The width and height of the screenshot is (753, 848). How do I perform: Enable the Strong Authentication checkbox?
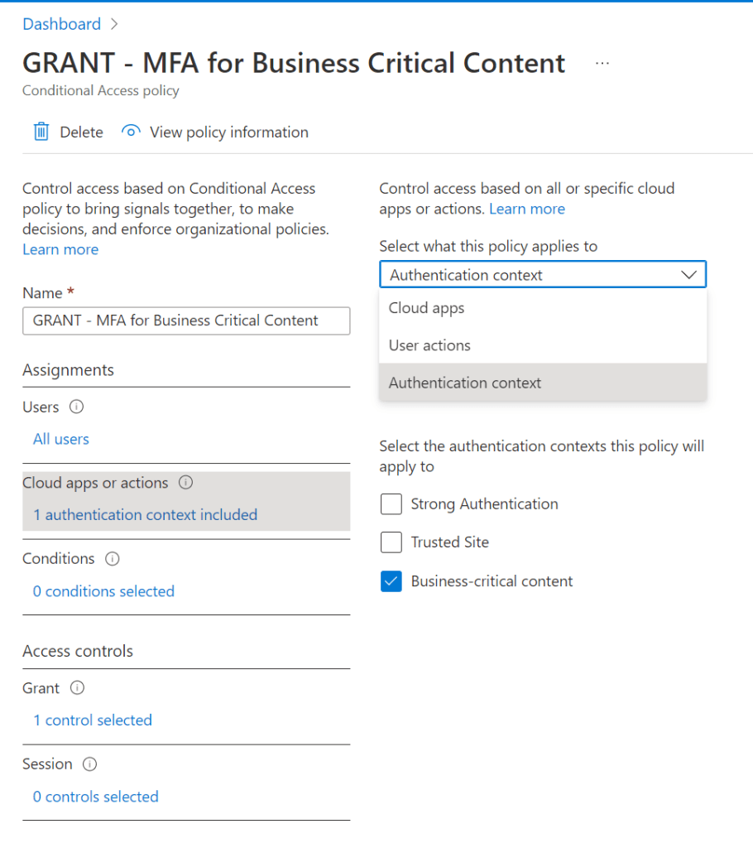[x=391, y=503]
